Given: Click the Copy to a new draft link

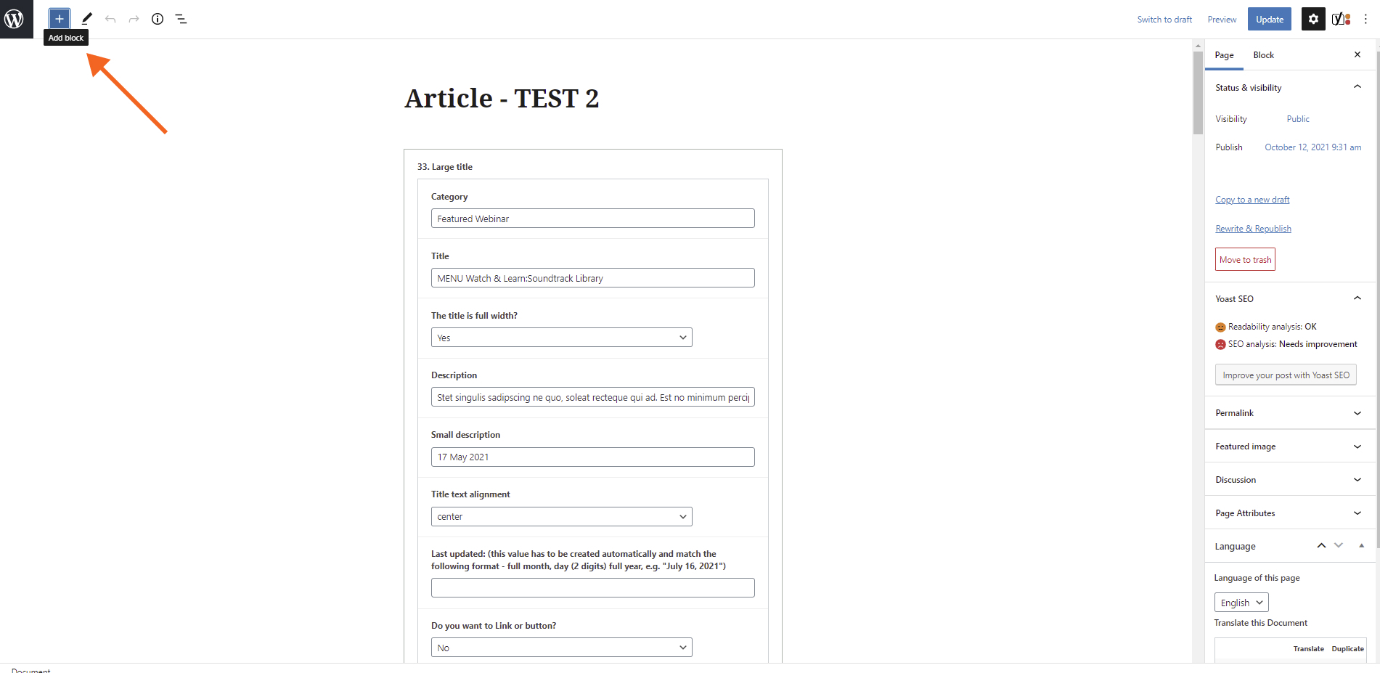Looking at the screenshot, I should click(x=1252, y=200).
